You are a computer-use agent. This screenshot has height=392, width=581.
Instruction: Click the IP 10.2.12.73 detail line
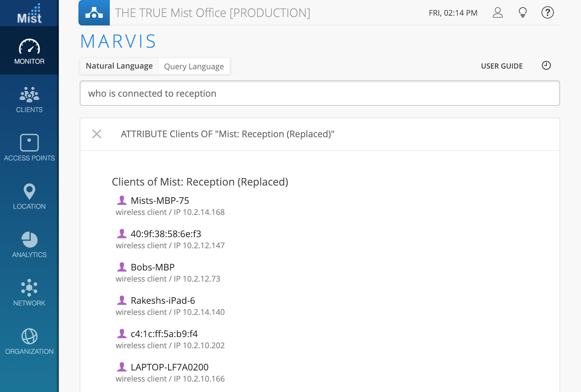[168, 279]
